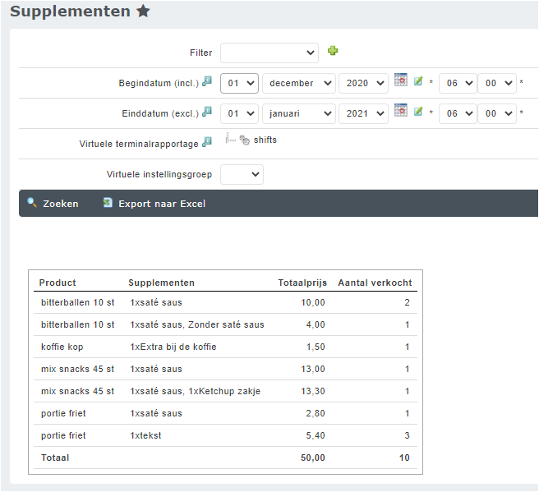Click help icon beside Virtuele terminalrapportage label
Image resolution: width=539 pixels, height=492 pixels.
(207, 142)
